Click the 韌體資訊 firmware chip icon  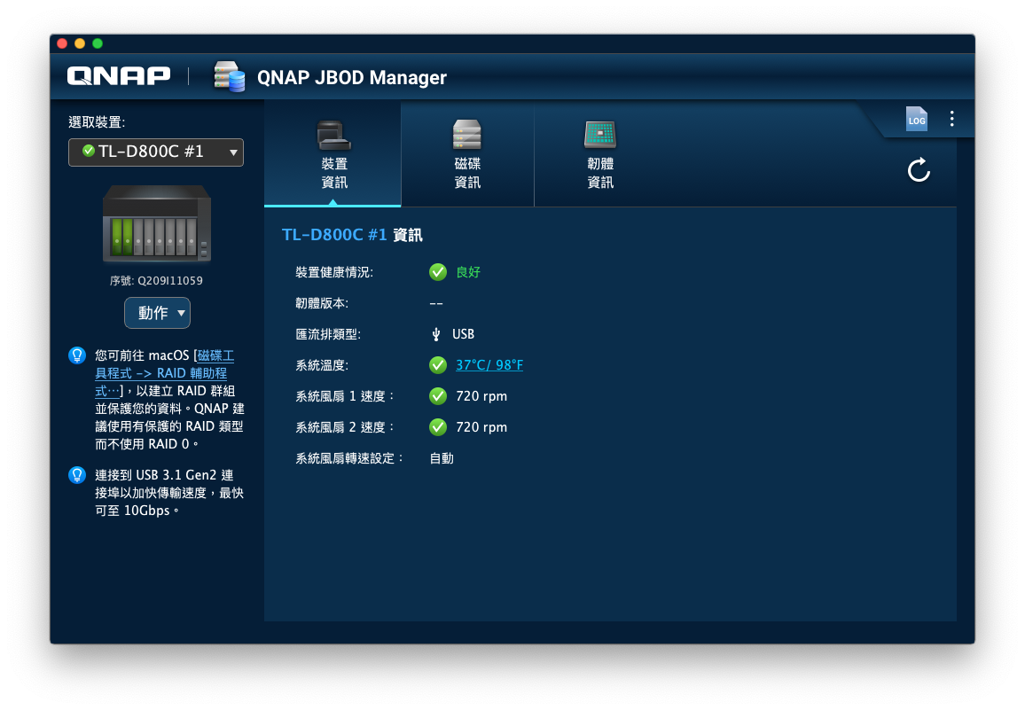600,134
